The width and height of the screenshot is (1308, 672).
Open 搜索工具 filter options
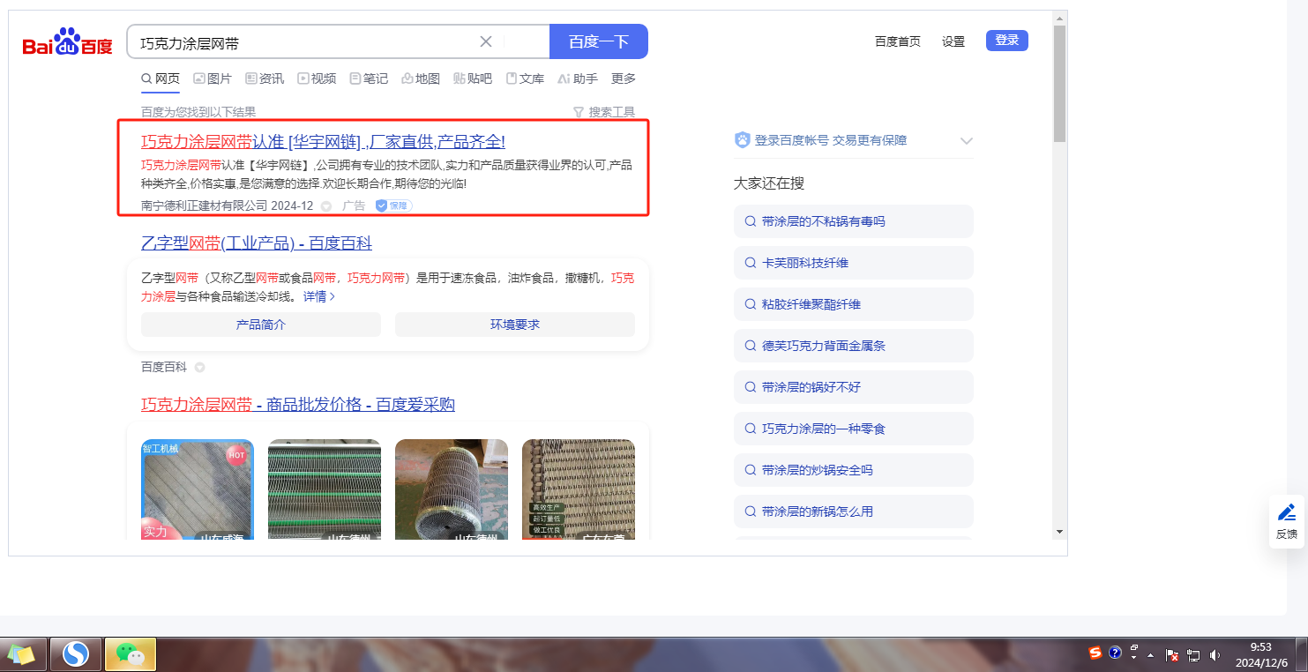click(x=604, y=112)
